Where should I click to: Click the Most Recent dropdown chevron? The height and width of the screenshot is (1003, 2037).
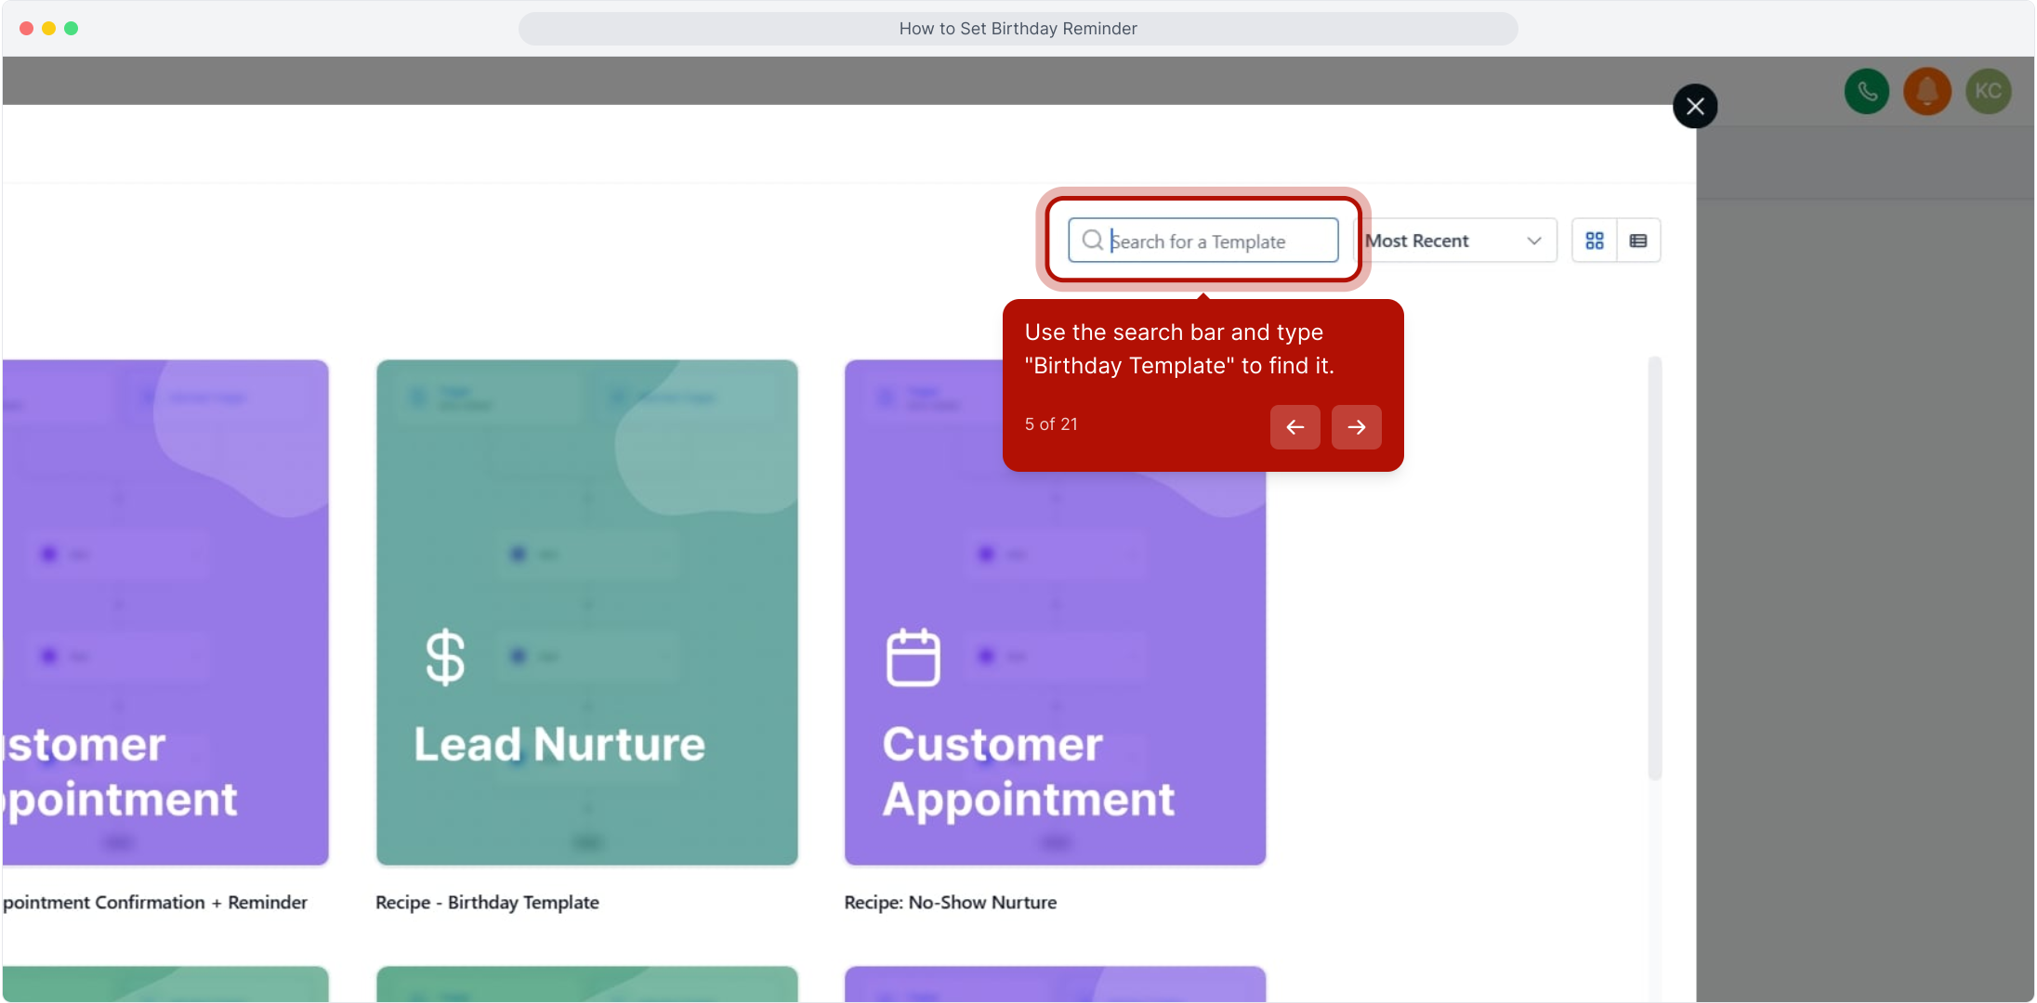[x=1534, y=241]
